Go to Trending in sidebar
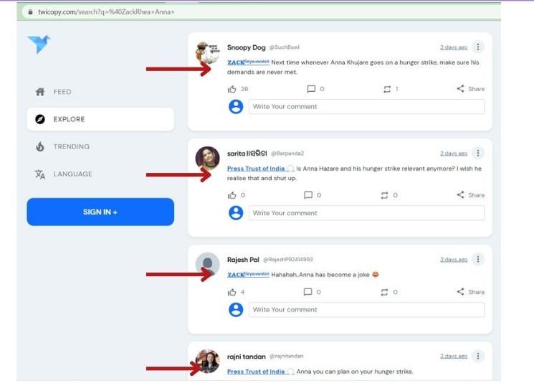The image size is (534, 386). (x=71, y=146)
